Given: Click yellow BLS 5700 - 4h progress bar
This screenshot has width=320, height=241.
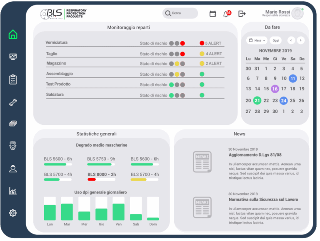Looking at the screenshot, I should (145, 179).
